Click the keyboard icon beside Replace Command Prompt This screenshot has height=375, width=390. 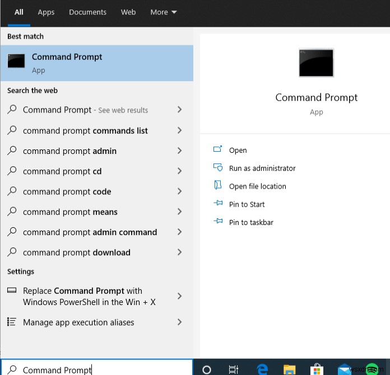tap(12, 290)
